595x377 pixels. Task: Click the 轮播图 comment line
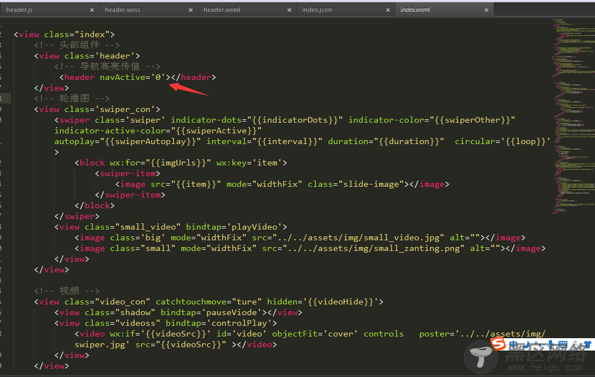[x=72, y=98]
